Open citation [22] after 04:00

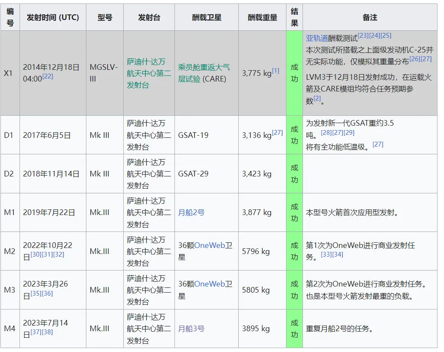48,76
